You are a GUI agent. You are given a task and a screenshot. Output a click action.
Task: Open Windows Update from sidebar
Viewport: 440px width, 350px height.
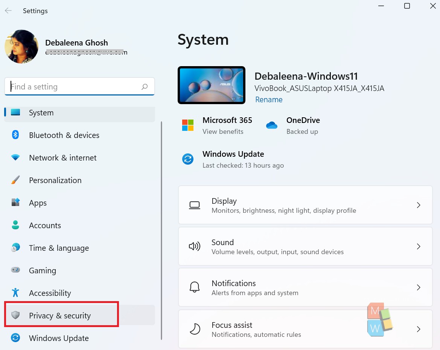(x=80, y=338)
